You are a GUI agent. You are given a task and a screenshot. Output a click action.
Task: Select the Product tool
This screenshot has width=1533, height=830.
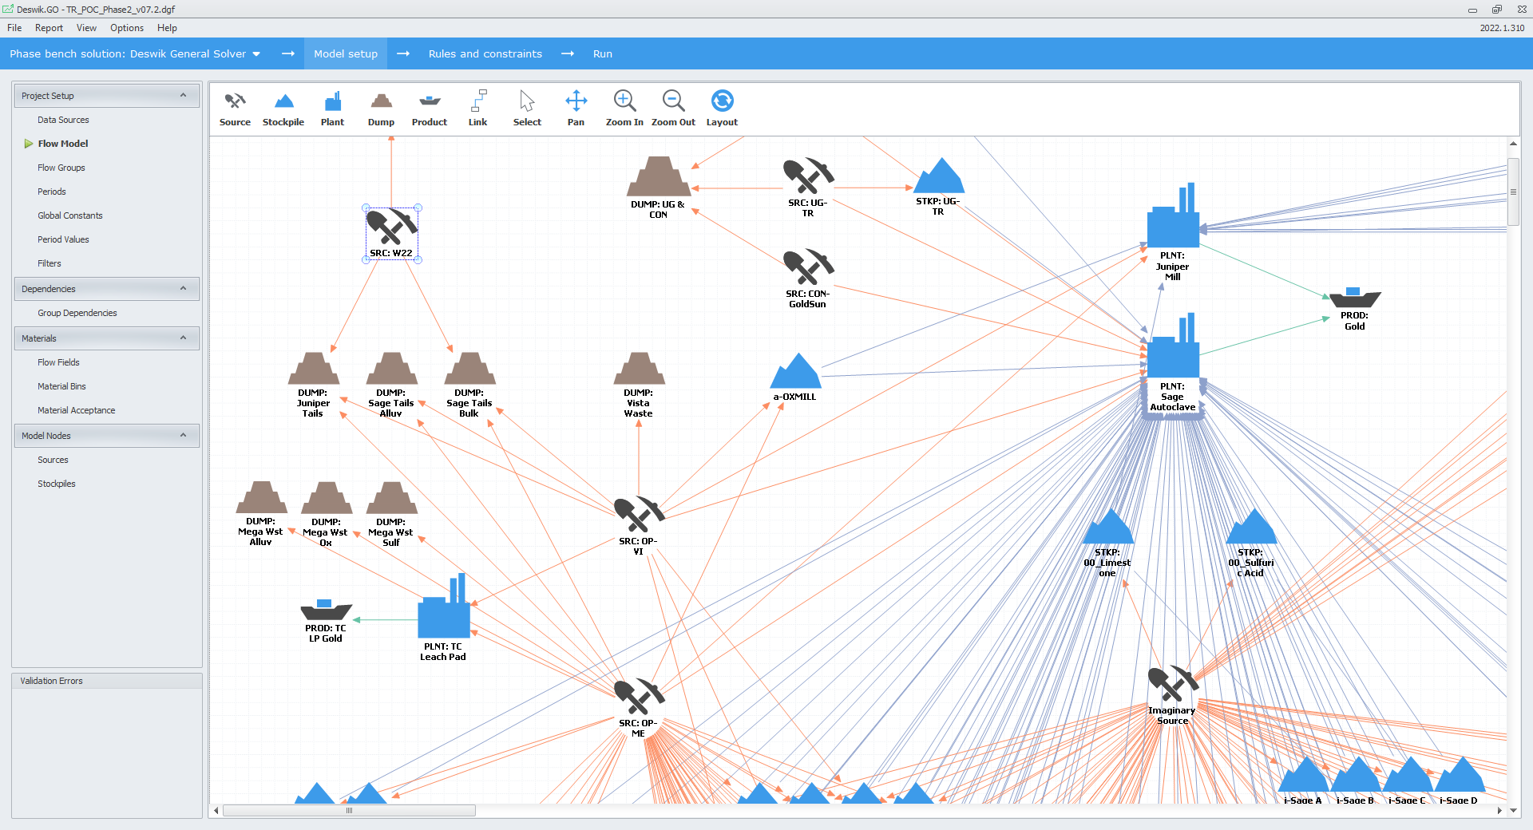coord(429,108)
